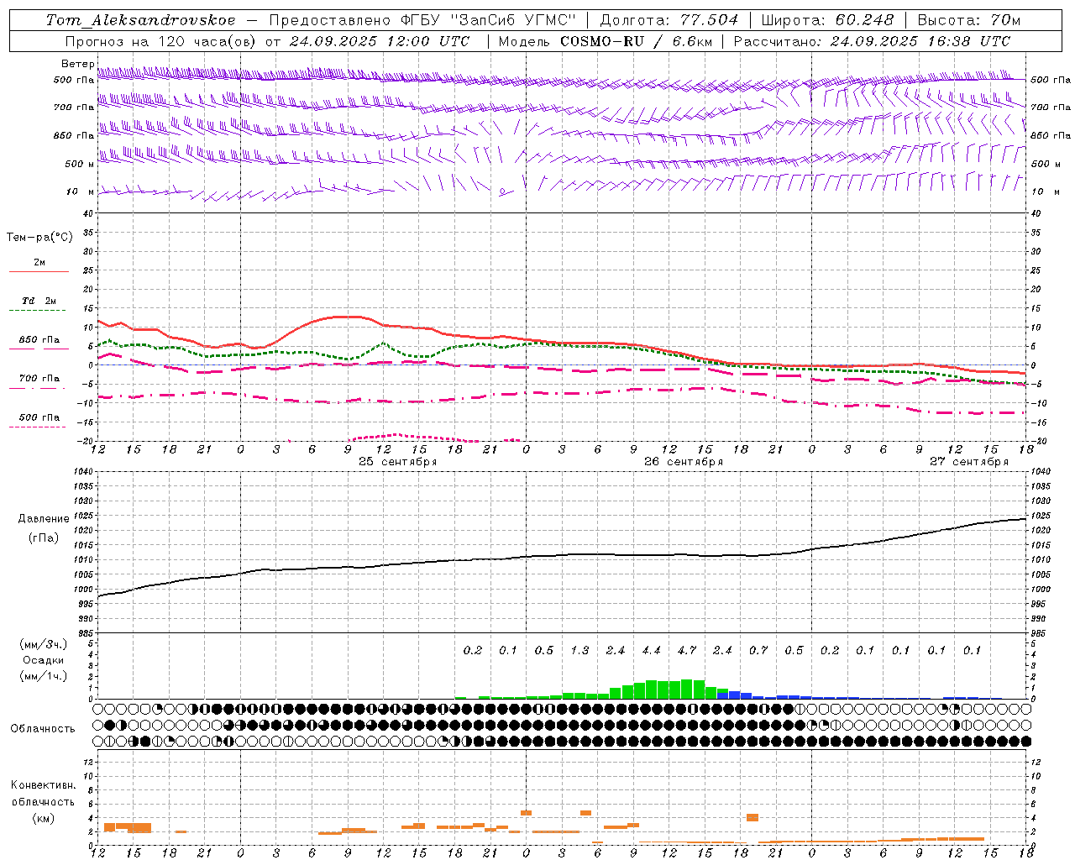Click the 26 сентября date label
Image resolution: width=1075 pixels, height=860 pixels.
coord(684,462)
